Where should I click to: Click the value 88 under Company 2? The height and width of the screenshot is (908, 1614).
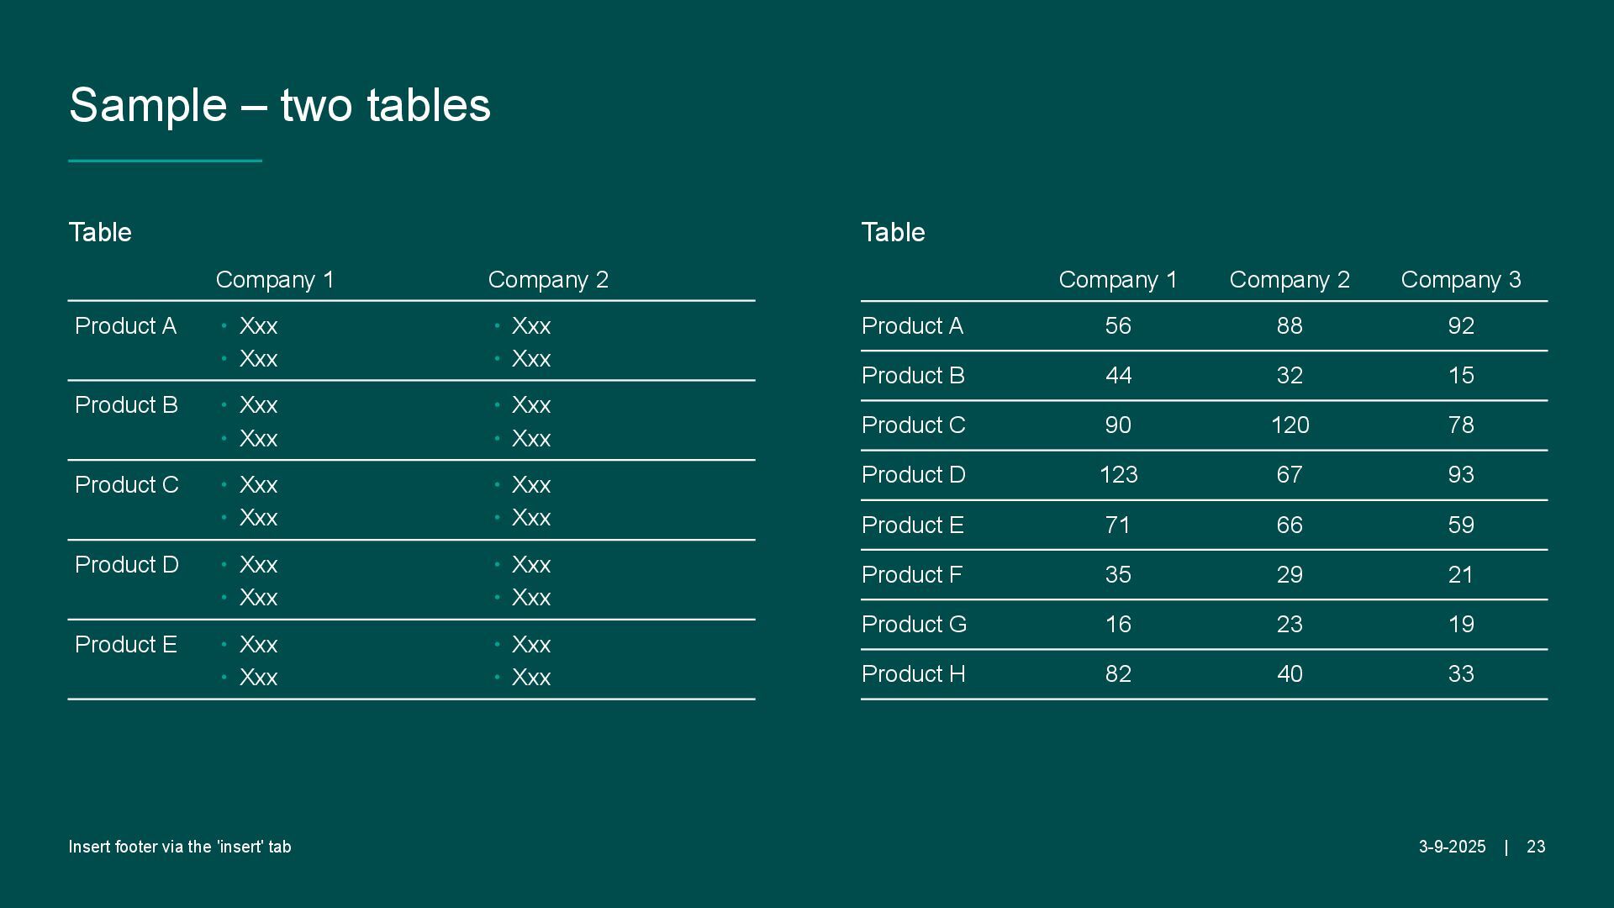click(x=1290, y=326)
